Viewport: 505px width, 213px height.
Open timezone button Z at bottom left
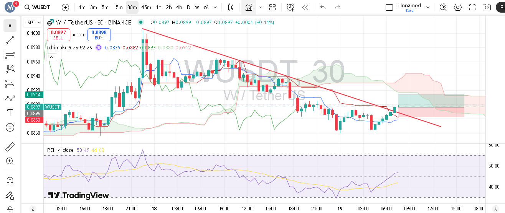coord(33,209)
